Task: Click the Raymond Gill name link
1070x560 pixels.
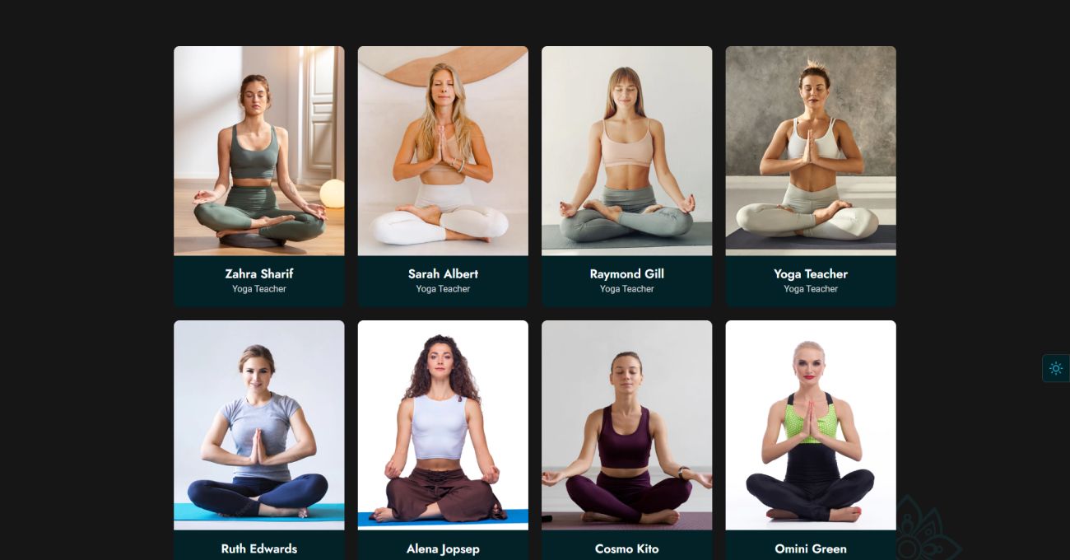Action: tap(627, 273)
